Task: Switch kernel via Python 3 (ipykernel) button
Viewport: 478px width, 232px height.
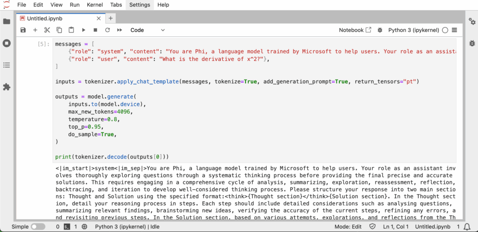Action: (414, 30)
